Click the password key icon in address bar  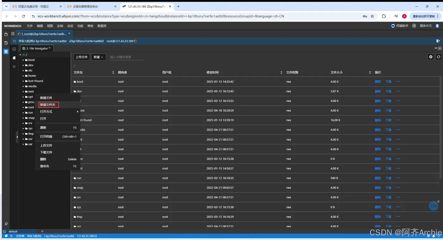tap(365, 16)
